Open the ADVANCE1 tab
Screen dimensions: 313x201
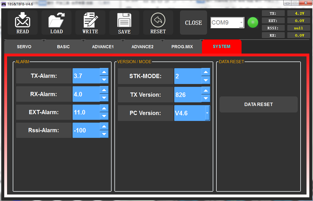pos(103,47)
